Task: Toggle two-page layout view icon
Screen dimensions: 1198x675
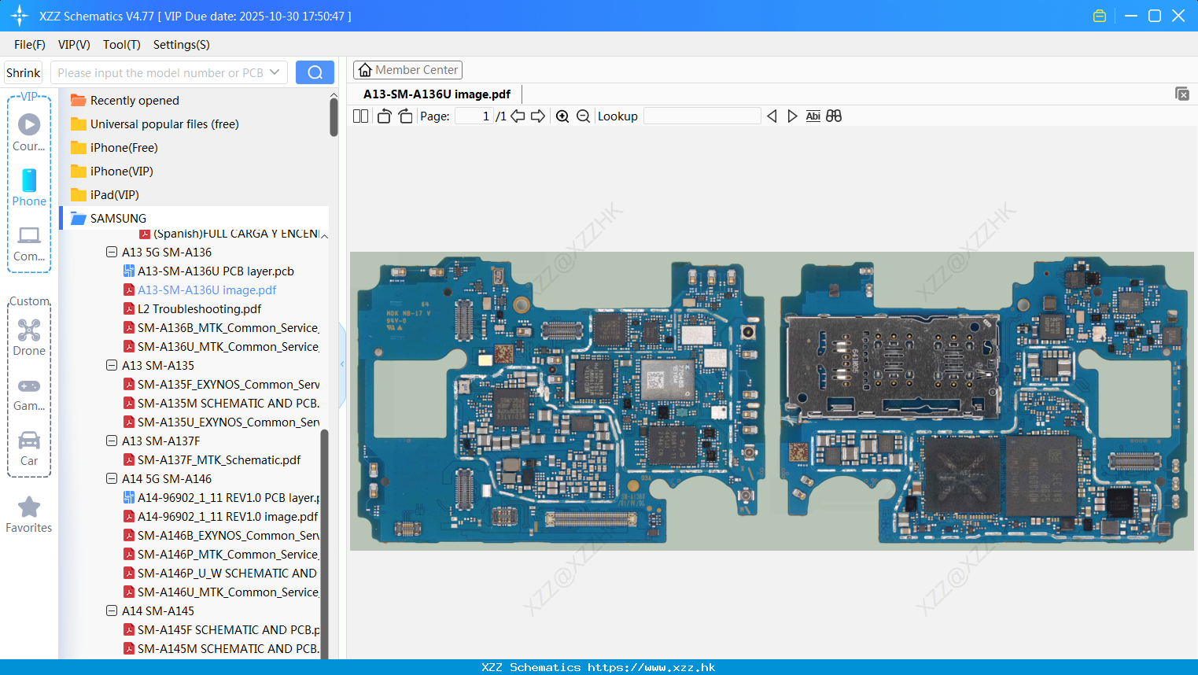Action: pos(361,116)
